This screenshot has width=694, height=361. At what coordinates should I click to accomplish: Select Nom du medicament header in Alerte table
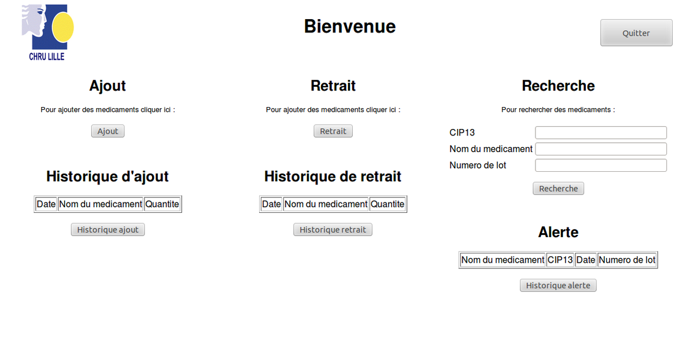(x=503, y=260)
